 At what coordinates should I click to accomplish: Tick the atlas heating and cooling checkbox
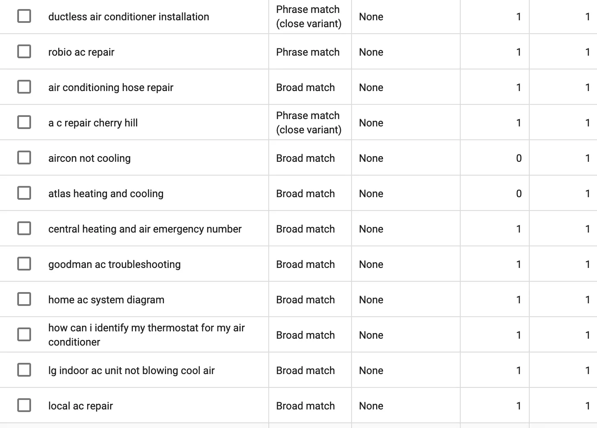(24, 193)
